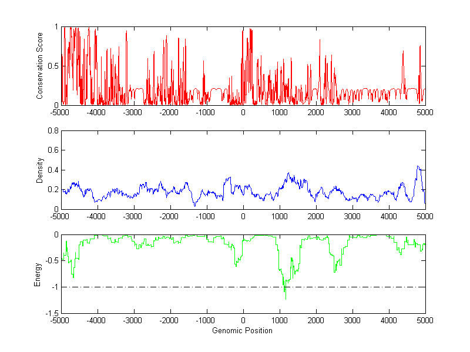Viewport: 470px width, 352px height.
Task: Click the gray line segment in the Energy plot
Action: coord(399,252)
